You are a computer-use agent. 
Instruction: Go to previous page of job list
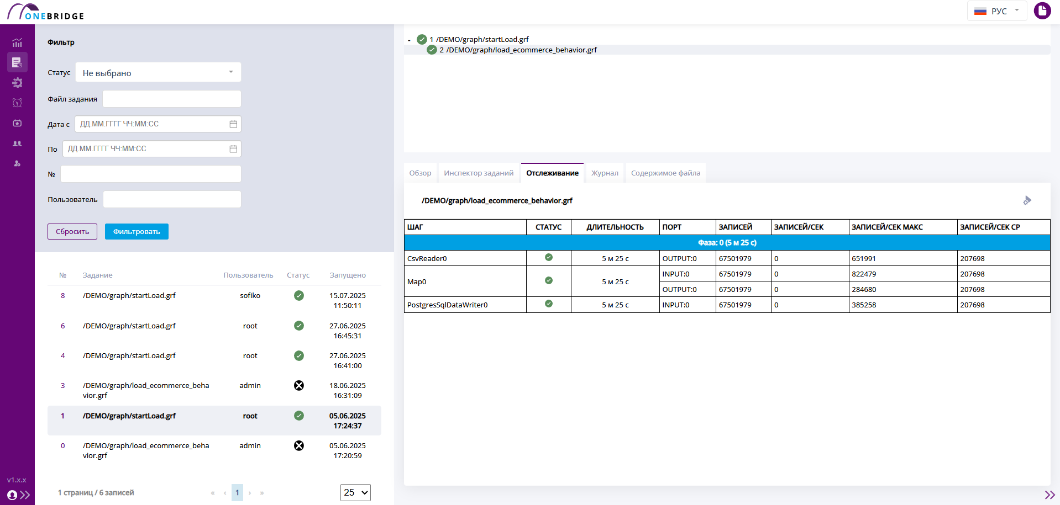(225, 493)
